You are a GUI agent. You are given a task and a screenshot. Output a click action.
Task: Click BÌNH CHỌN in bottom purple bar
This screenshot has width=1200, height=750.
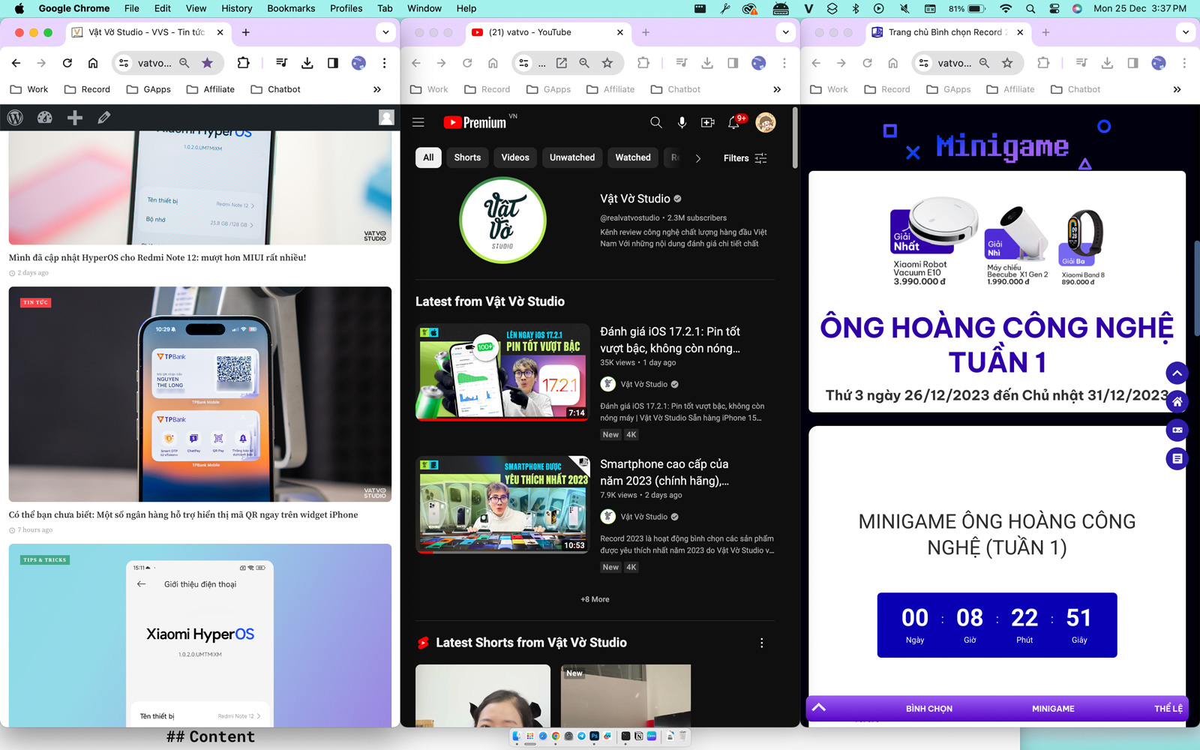[929, 709]
